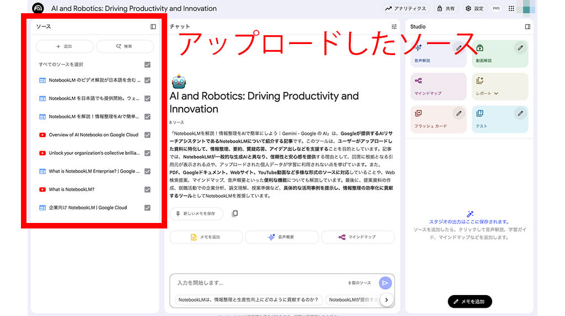Click the レポート report icon
Viewport: 565px width, 316px height.
pos(479,80)
